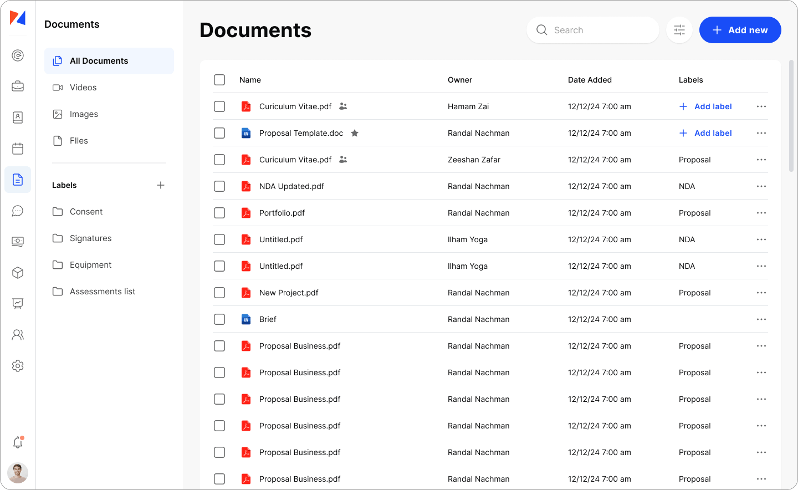The width and height of the screenshot is (798, 490).
Task: Open the filter settings icon beside search bar
Action: pyautogui.click(x=679, y=30)
